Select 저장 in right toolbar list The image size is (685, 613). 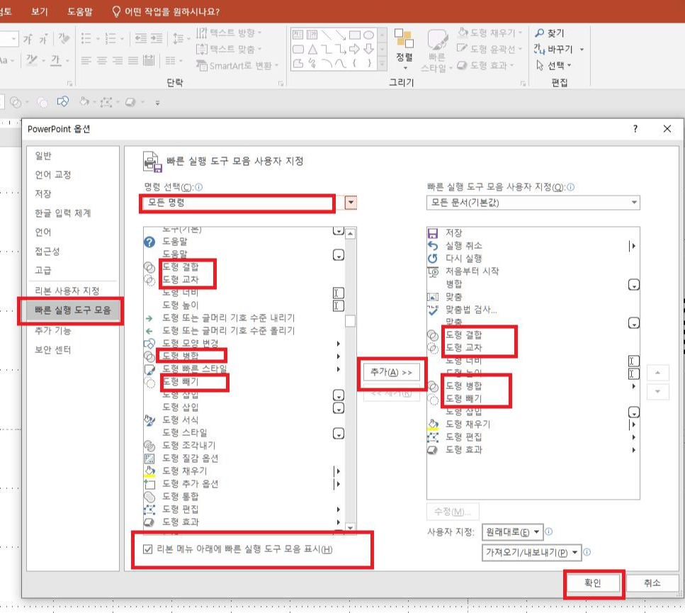[x=533, y=233]
